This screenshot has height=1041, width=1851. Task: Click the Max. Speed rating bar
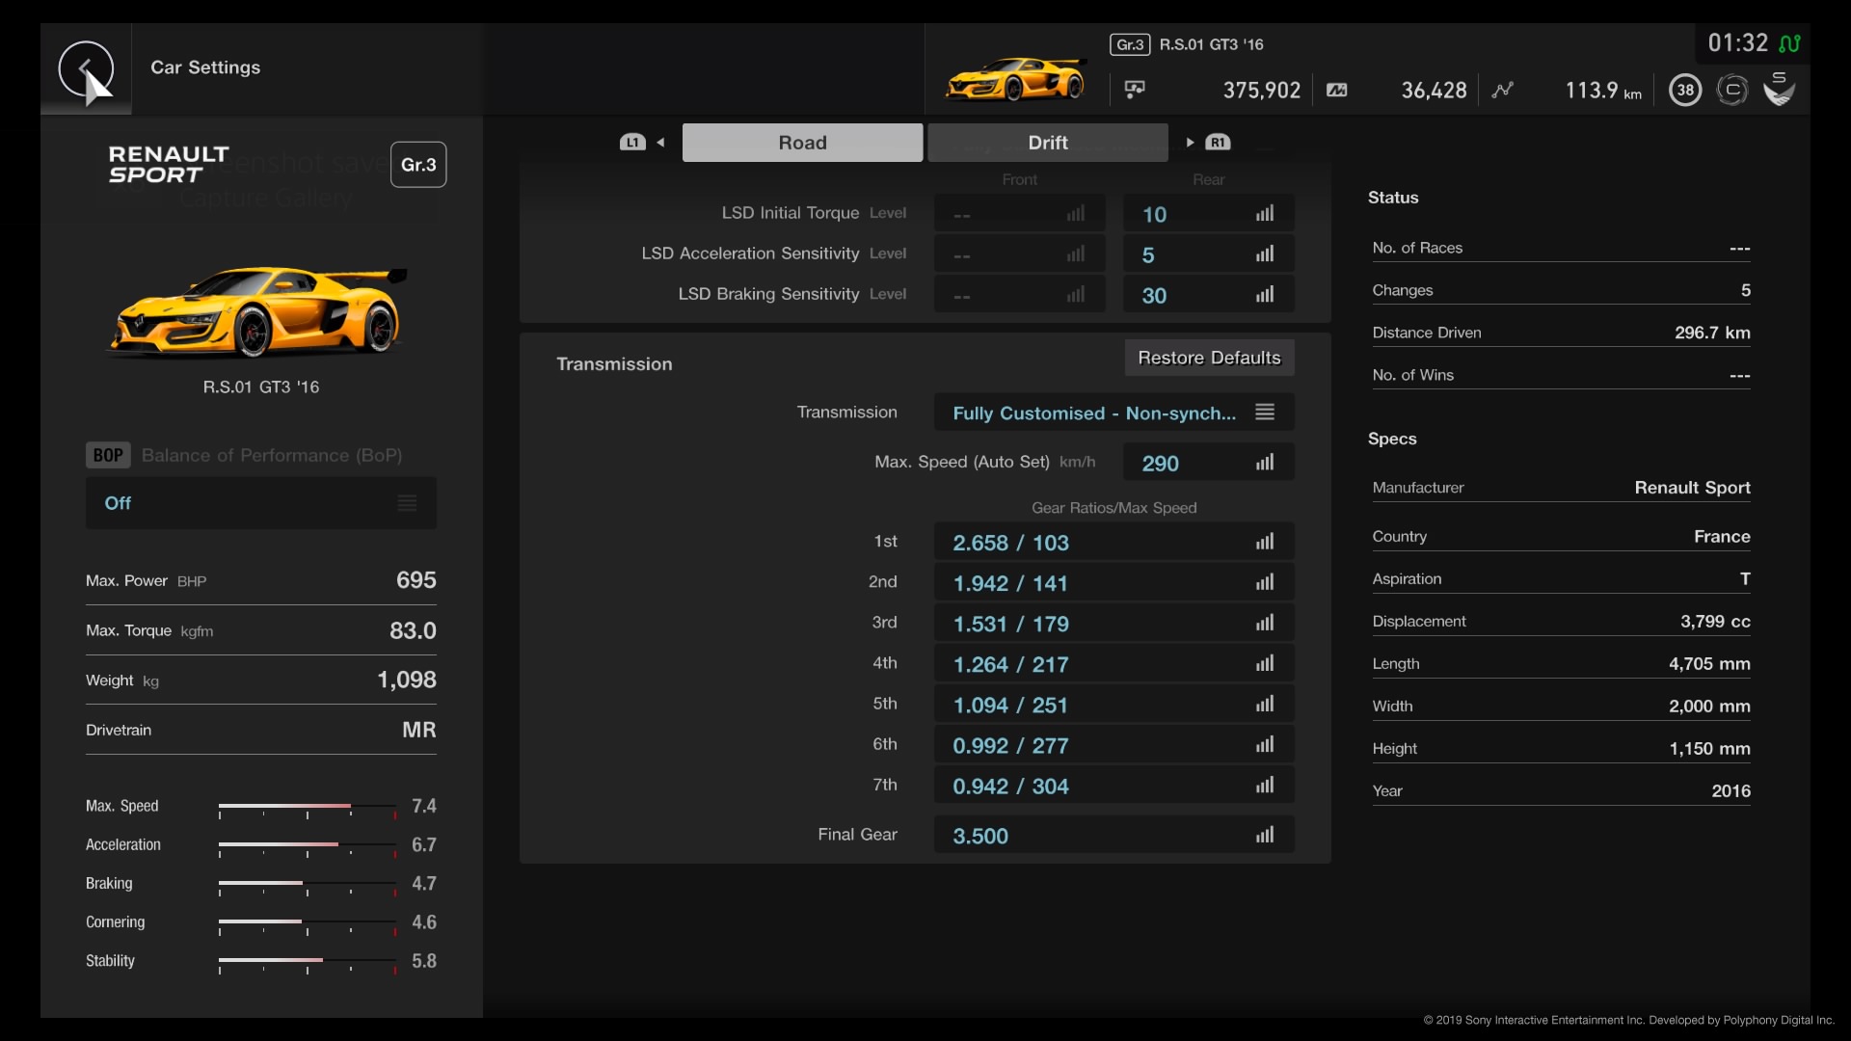click(308, 808)
